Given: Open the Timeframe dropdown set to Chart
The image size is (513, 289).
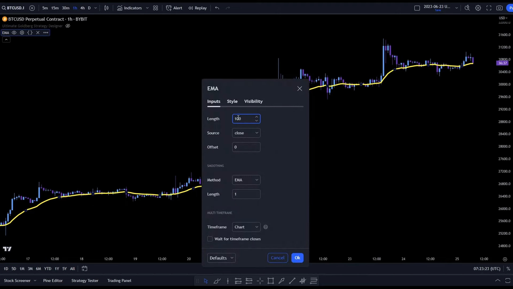Looking at the screenshot, I should click(x=246, y=227).
